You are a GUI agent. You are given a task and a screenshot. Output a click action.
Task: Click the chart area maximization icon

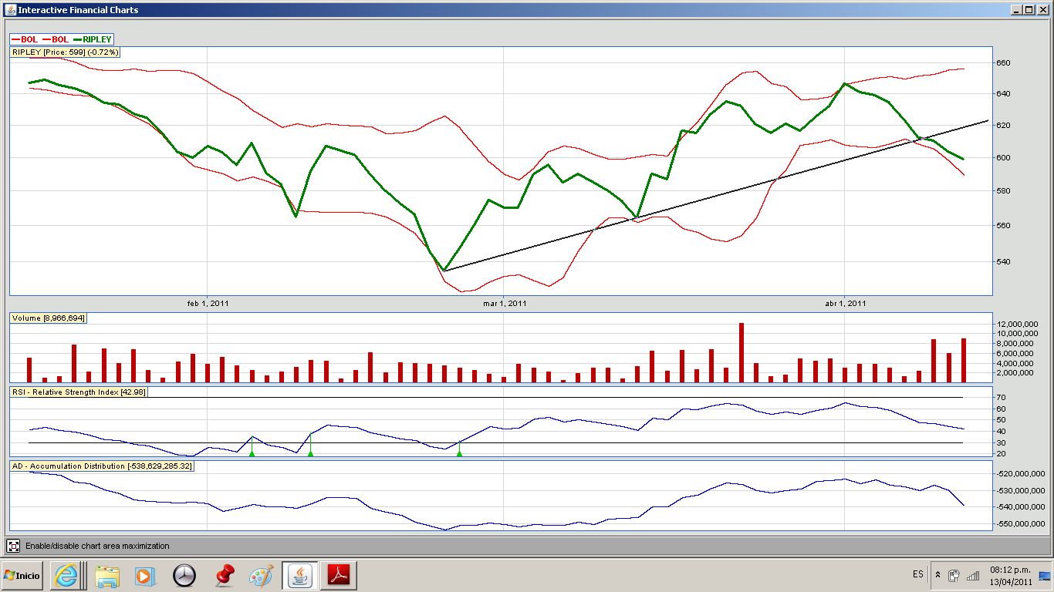click(13, 546)
